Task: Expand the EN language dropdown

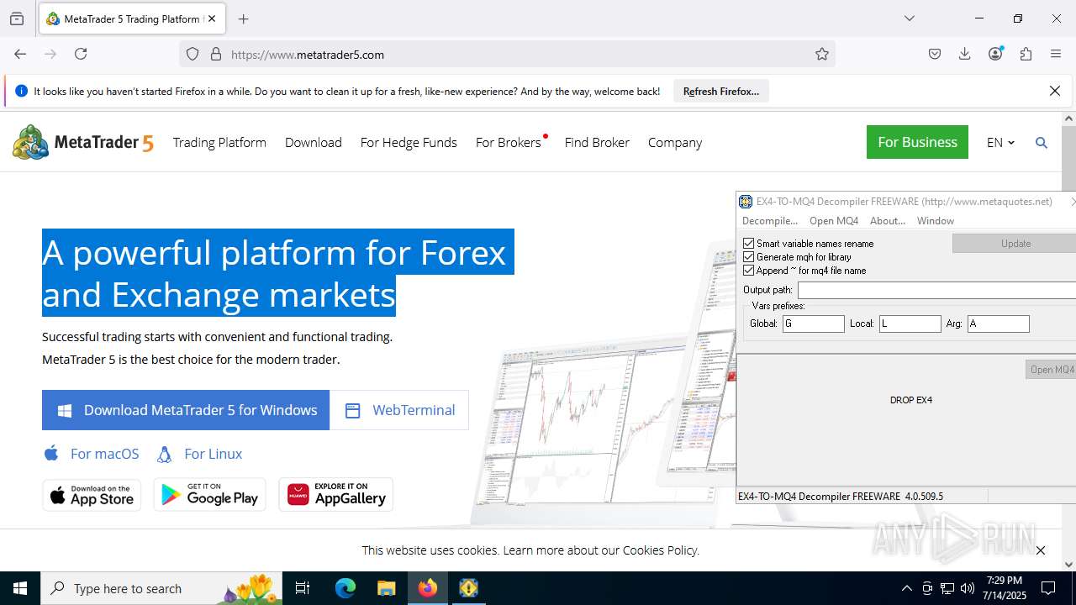Action: pyautogui.click(x=1000, y=142)
